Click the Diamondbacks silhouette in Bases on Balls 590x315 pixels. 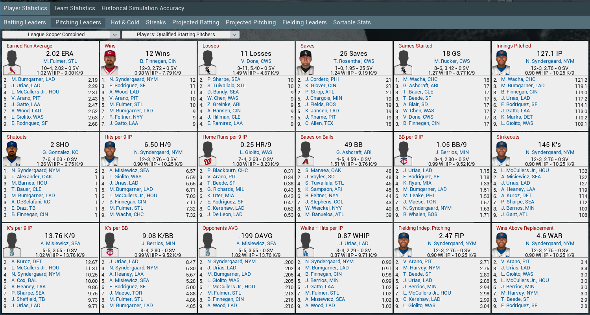[x=305, y=154]
